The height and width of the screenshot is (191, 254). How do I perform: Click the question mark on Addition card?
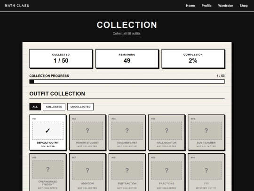point(87,170)
